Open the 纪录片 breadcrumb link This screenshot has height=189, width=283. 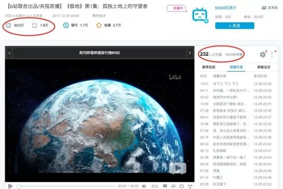pos(20,16)
